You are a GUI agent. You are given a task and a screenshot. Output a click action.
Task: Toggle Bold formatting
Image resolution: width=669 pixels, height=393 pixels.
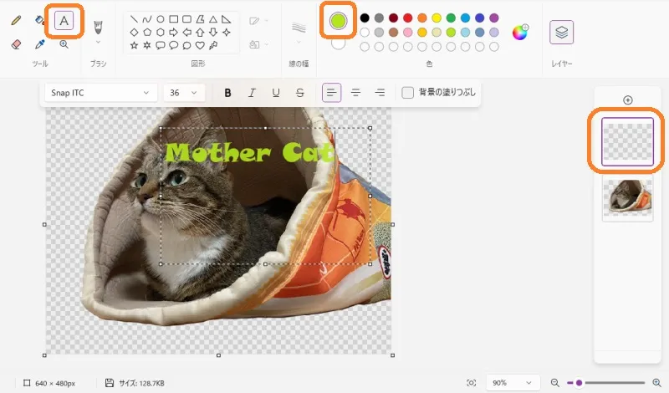pyautogui.click(x=227, y=93)
